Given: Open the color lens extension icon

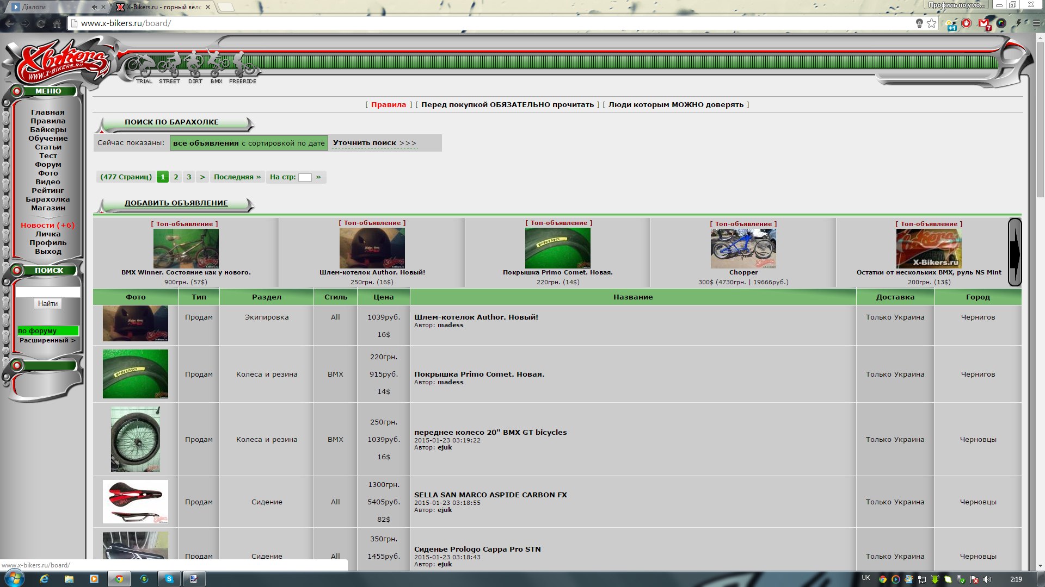Looking at the screenshot, I should 1001,23.
